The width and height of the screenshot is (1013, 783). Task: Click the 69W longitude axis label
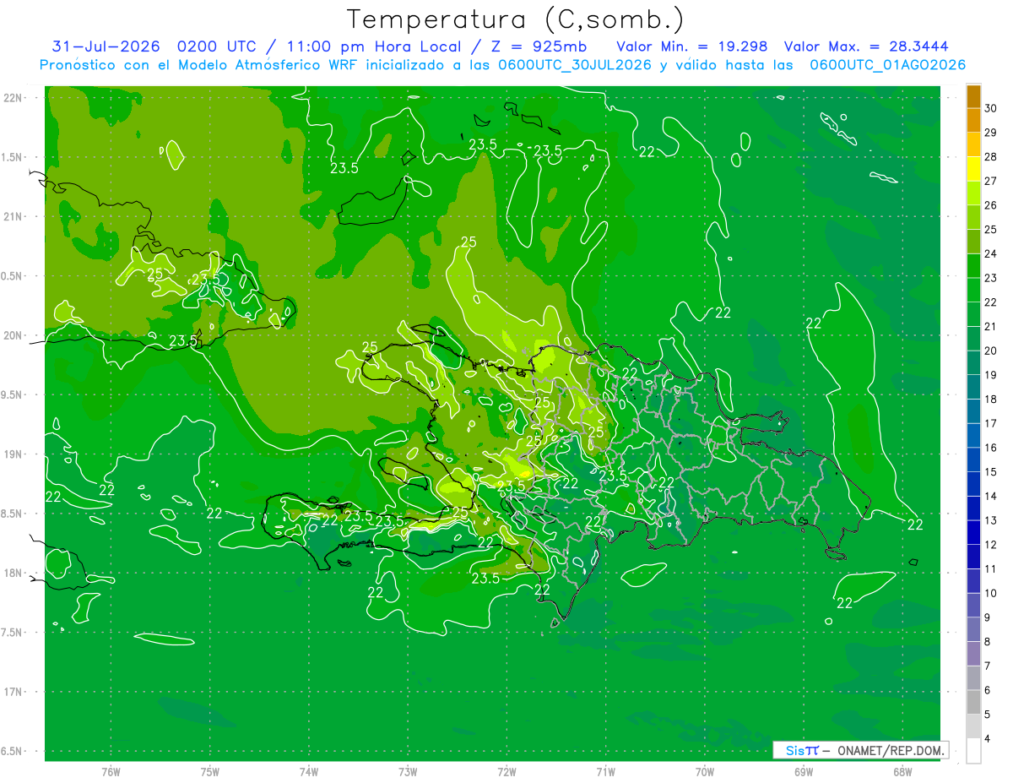pos(804,772)
